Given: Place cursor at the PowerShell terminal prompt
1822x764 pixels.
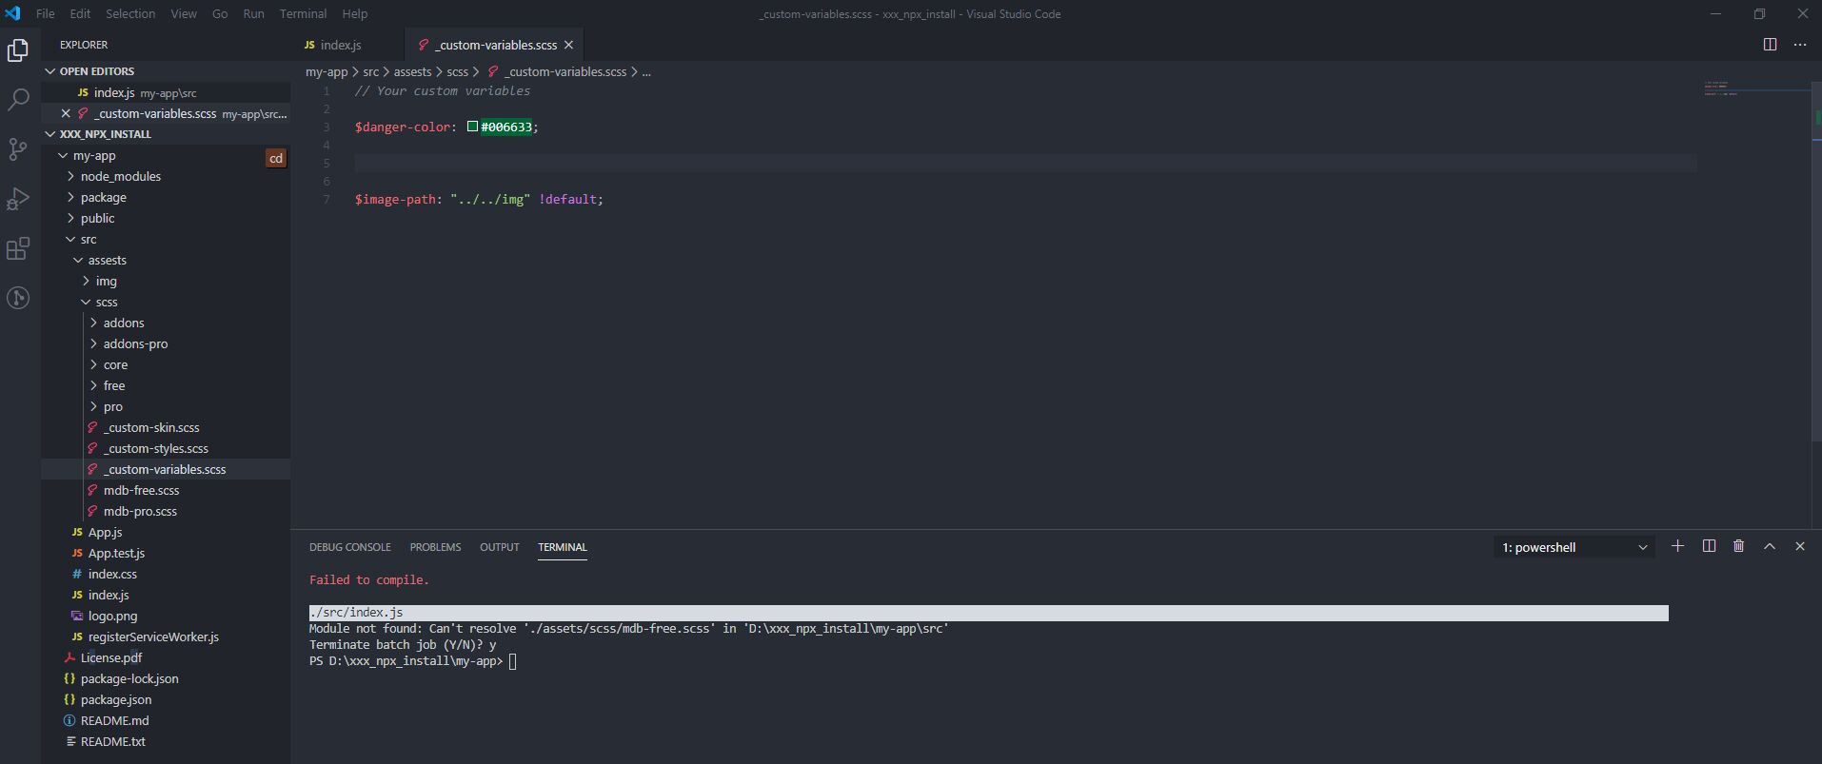Looking at the screenshot, I should [x=513, y=661].
